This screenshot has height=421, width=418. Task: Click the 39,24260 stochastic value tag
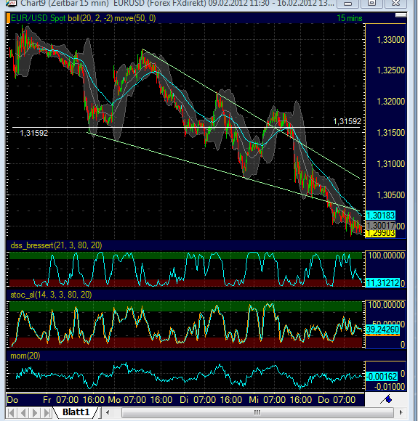pos(382,330)
